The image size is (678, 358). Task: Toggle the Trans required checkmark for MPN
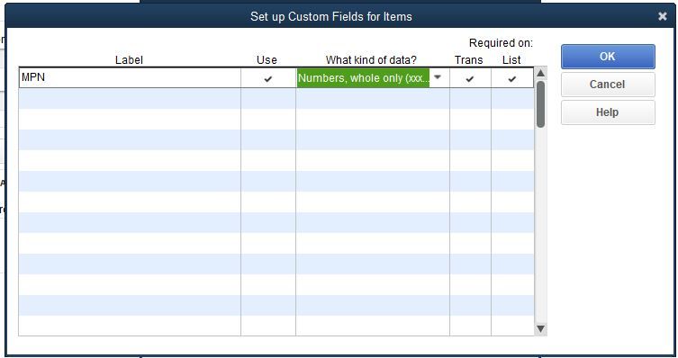click(470, 78)
